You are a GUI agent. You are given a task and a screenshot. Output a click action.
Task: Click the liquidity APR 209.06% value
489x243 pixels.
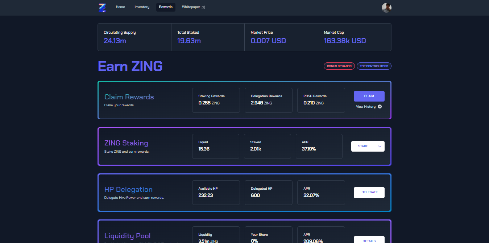click(313, 241)
